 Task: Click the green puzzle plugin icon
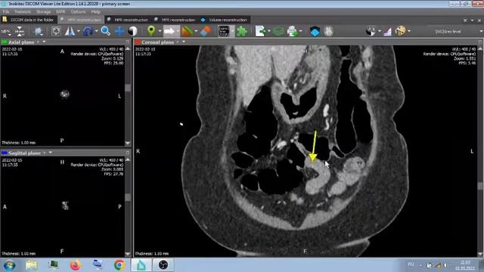242,31
